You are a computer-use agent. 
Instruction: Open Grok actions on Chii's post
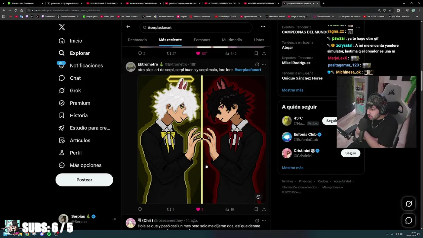pos(257,220)
